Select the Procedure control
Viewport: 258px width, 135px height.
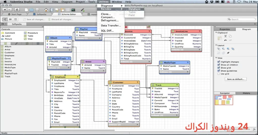click(x=31, y=33)
